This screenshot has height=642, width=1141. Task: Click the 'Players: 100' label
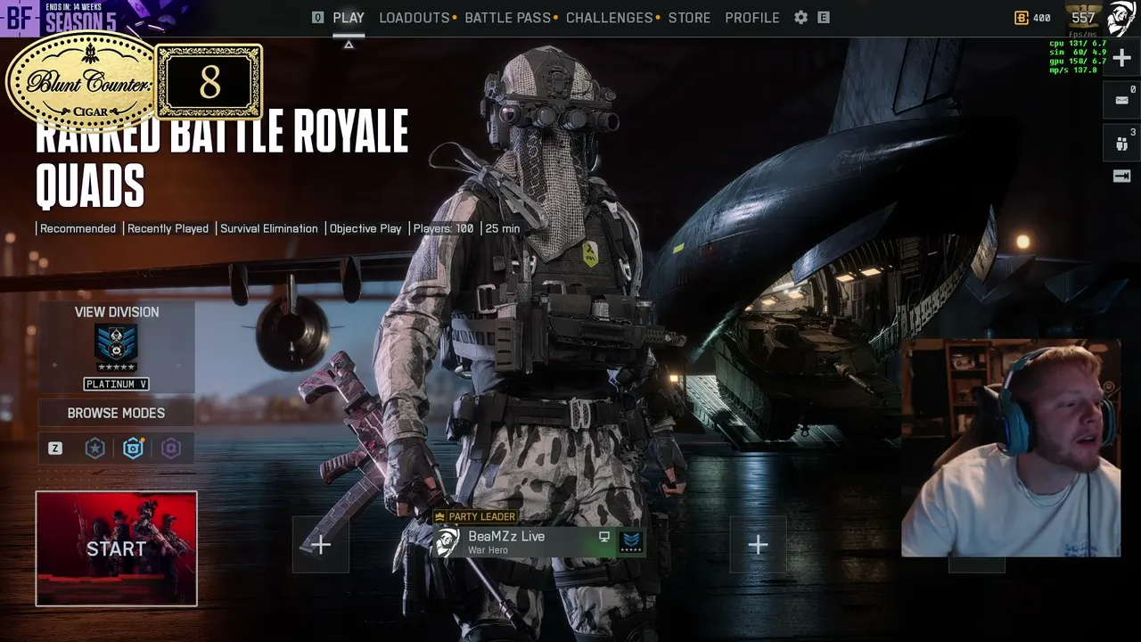tap(443, 228)
